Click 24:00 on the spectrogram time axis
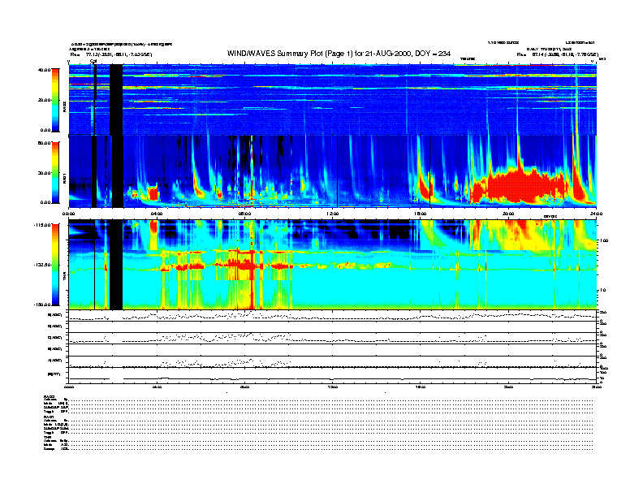The height and width of the screenshot is (497, 643). (x=596, y=214)
